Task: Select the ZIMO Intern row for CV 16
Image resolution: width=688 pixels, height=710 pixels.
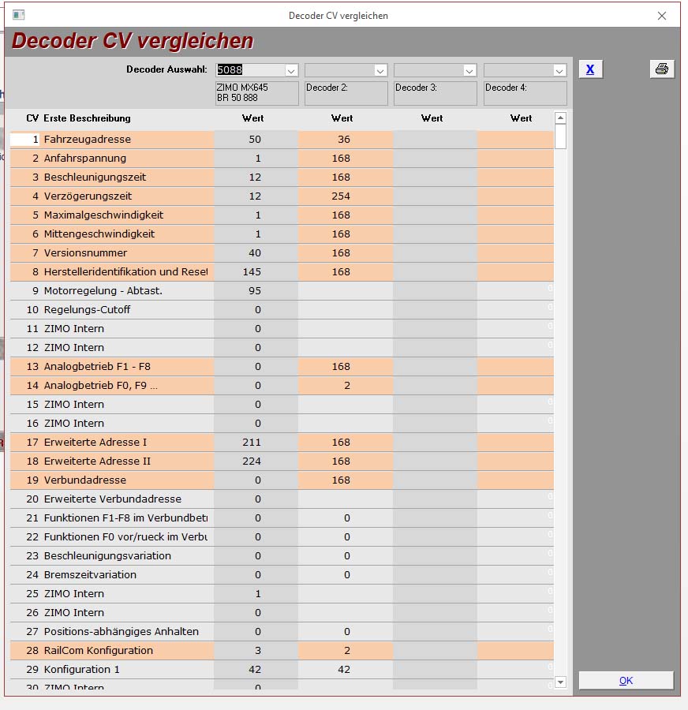Action: (x=282, y=424)
